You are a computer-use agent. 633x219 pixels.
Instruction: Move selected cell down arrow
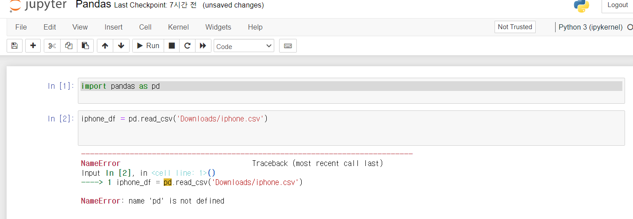click(x=121, y=46)
